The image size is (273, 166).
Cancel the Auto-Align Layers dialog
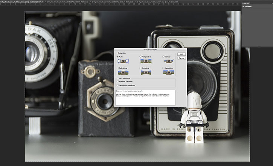tap(181, 58)
